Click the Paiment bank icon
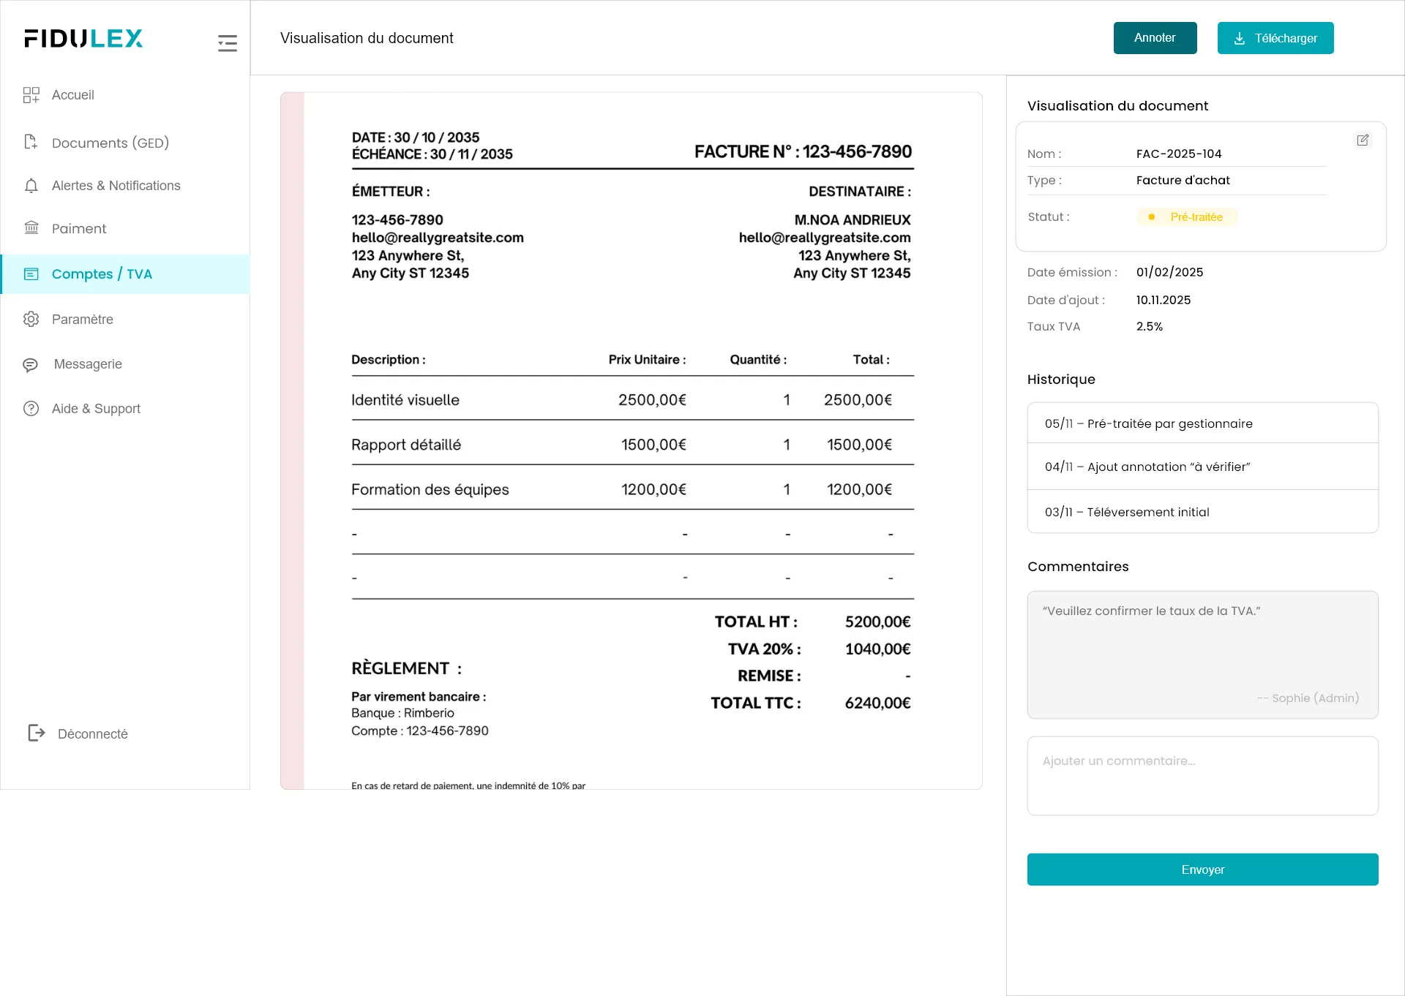Viewport: 1405px width, 996px height. (x=31, y=228)
